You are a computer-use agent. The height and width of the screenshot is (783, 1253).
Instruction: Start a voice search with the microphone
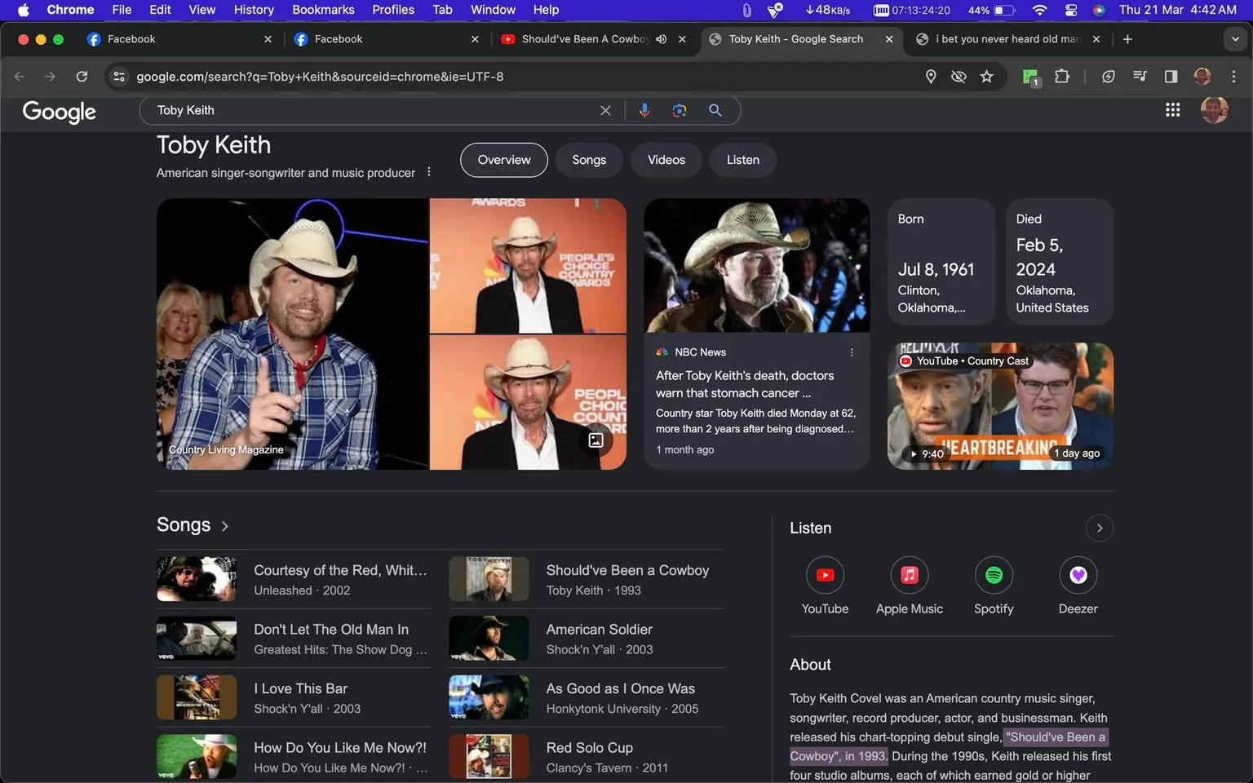tap(644, 110)
